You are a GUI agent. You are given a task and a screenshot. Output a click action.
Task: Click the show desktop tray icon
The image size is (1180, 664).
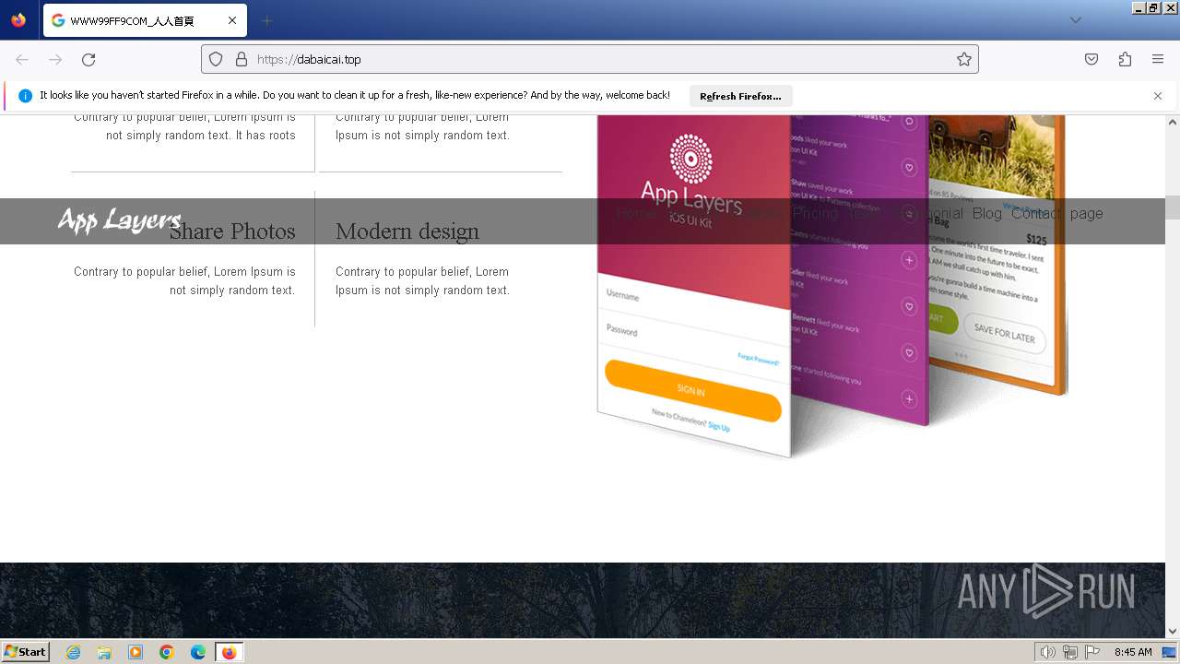tap(1169, 652)
